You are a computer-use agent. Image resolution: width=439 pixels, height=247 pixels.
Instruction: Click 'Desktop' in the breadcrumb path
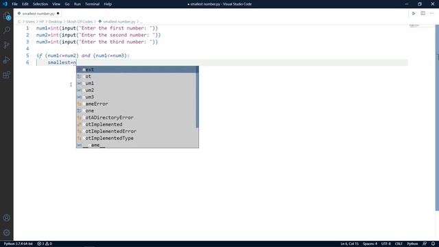point(55,21)
